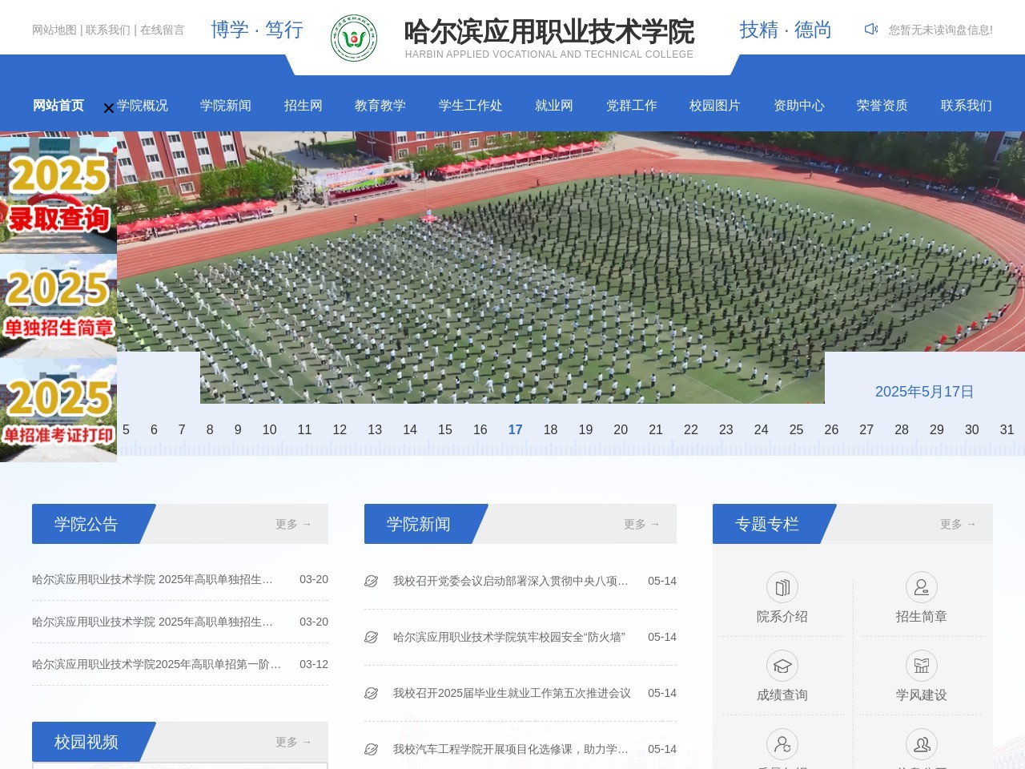Open news 筑牢校园安全“防火墙”
This screenshot has height=769, width=1025.
click(x=509, y=637)
